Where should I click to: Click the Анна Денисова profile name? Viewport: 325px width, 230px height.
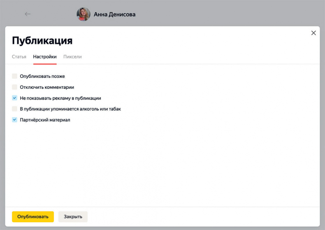[x=114, y=14]
